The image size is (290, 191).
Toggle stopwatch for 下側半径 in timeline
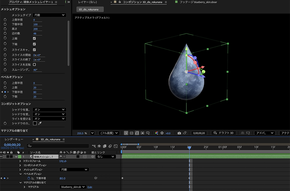[x=29, y=178]
